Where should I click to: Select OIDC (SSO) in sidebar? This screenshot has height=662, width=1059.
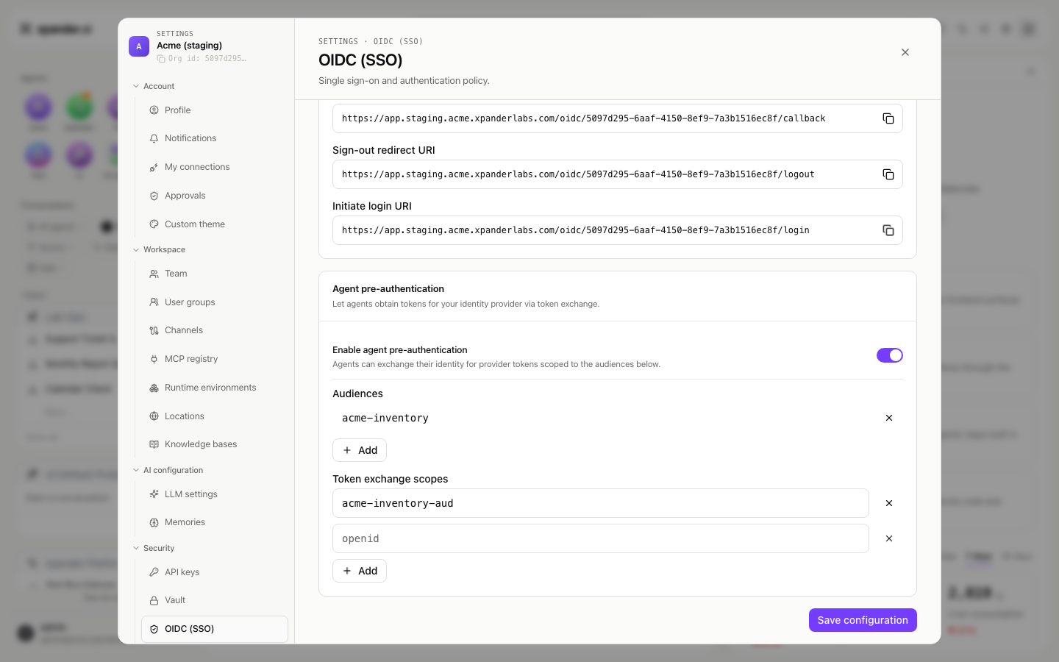pos(215,629)
